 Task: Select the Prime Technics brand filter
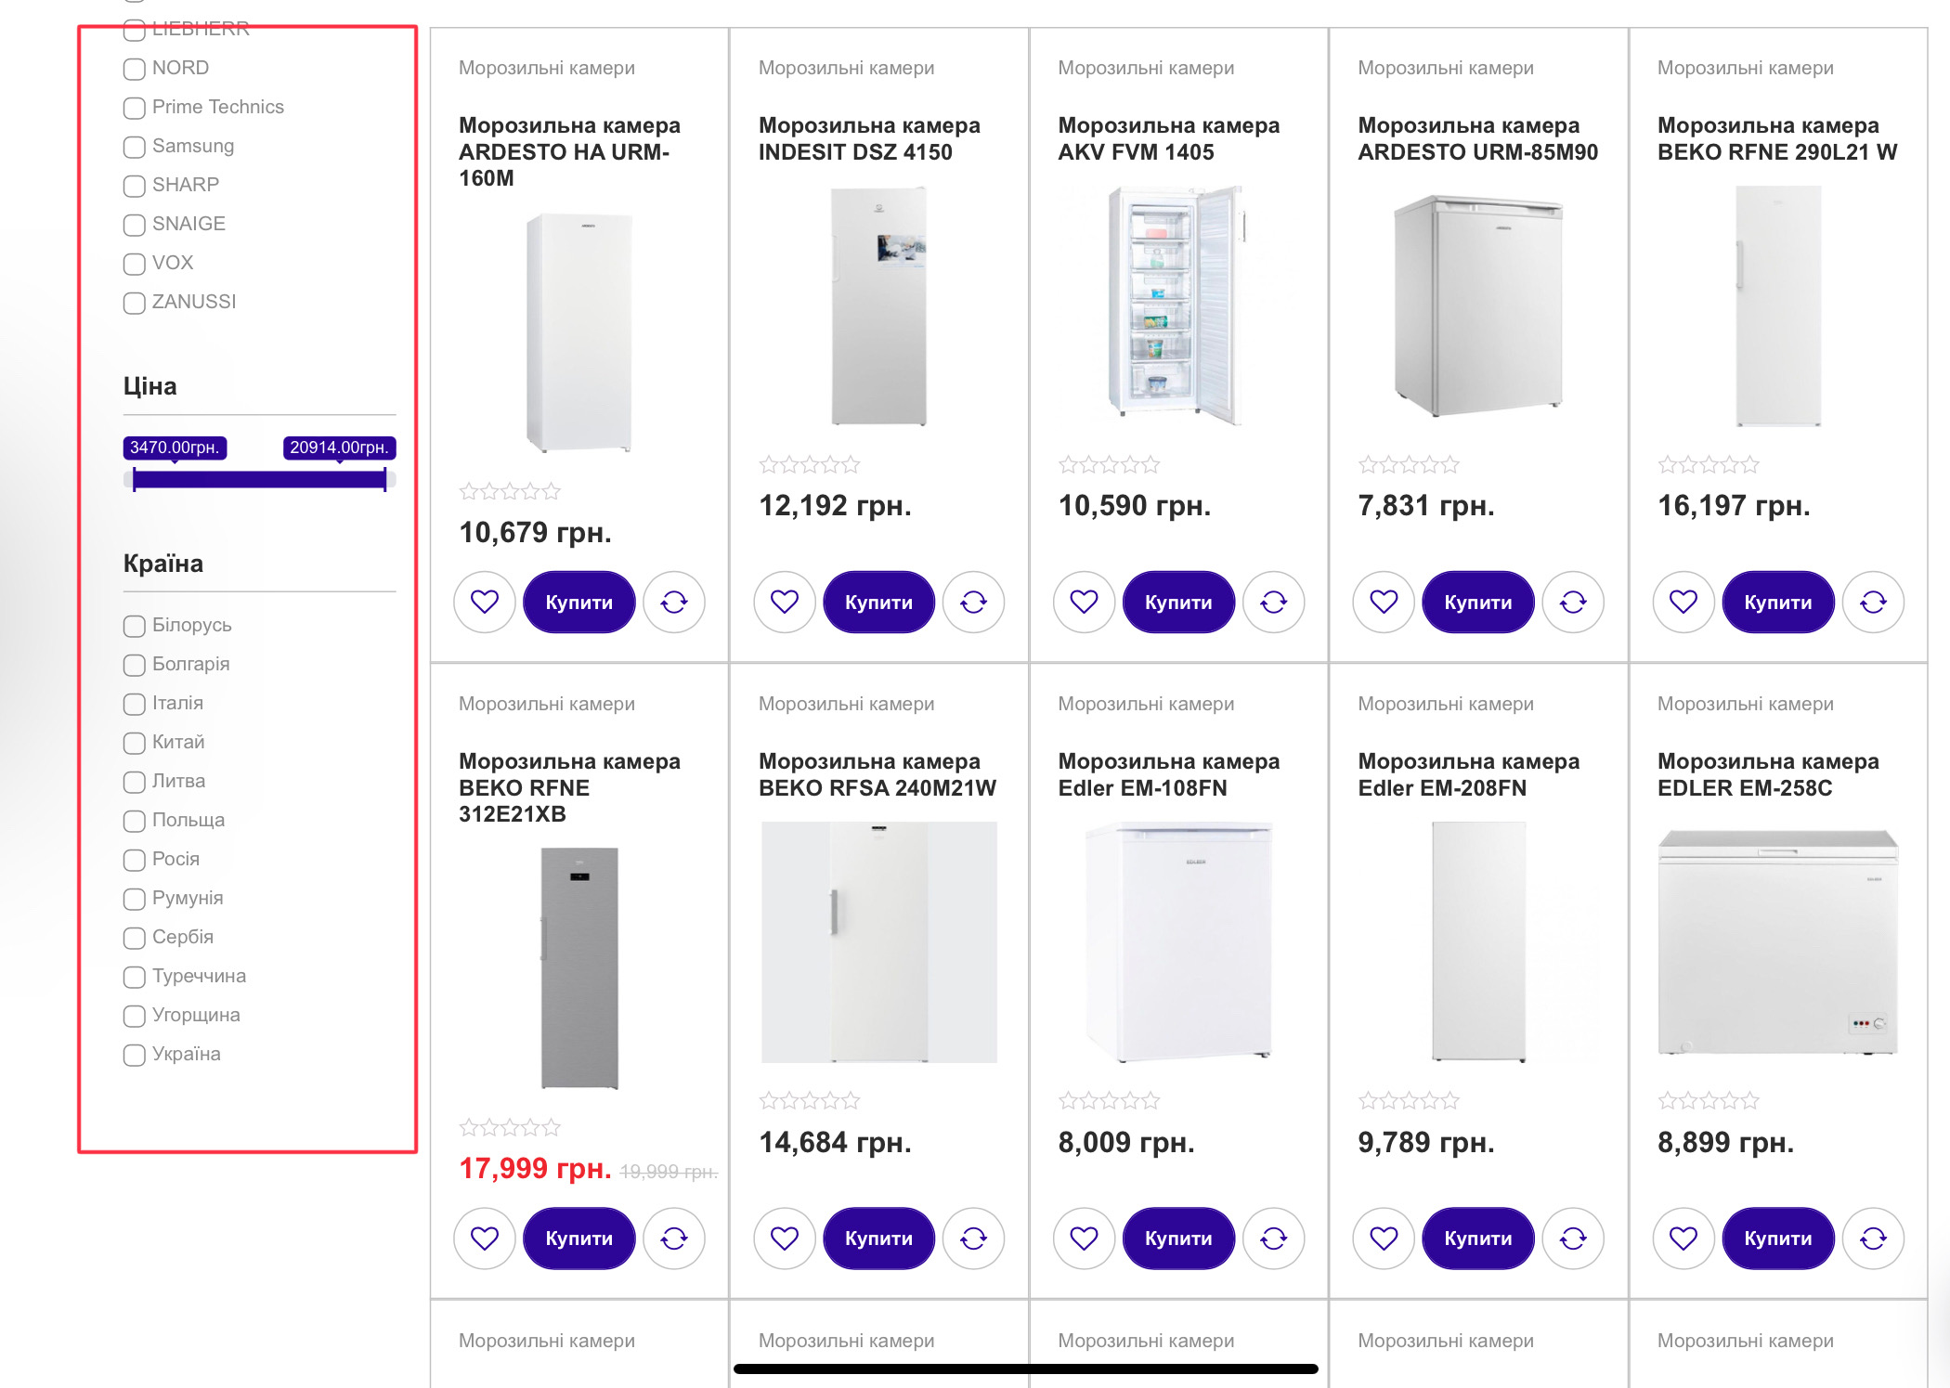tap(135, 109)
